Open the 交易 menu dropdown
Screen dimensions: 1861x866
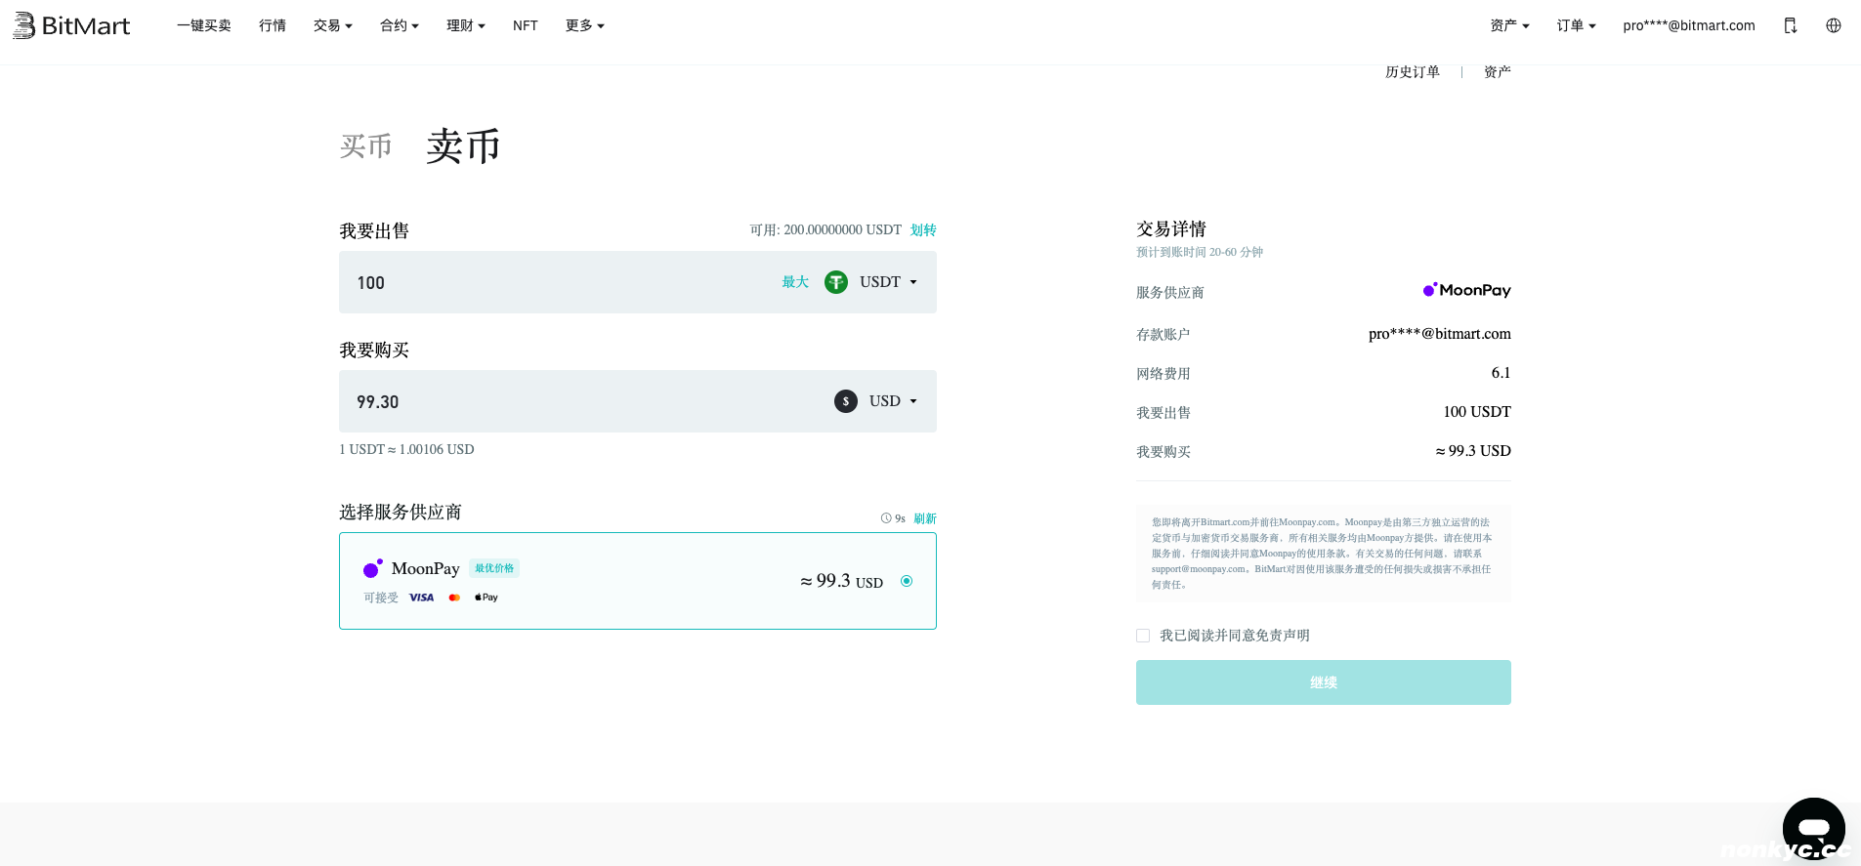click(332, 25)
